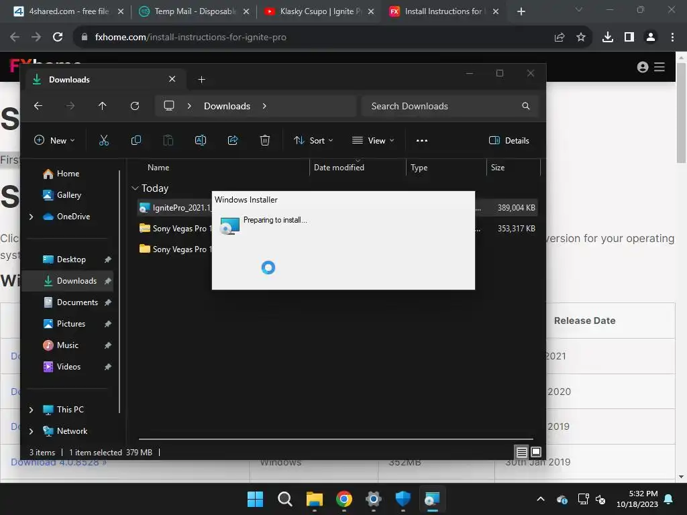
Task: Click the Copy icon in Explorer toolbar
Action: (136, 140)
